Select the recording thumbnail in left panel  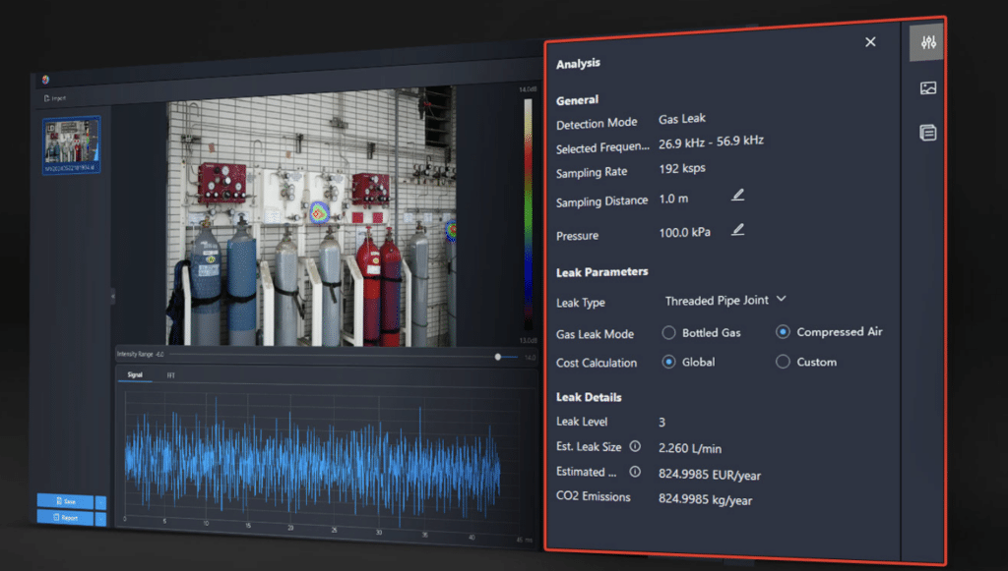[x=71, y=145]
